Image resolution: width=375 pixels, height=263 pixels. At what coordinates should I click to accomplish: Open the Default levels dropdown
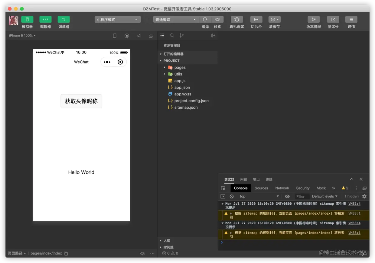(x=324, y=196)
